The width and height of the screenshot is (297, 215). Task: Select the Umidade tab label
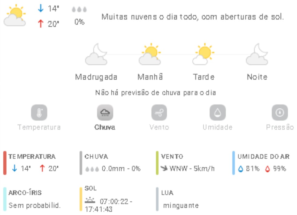click(x=218, y=127)
